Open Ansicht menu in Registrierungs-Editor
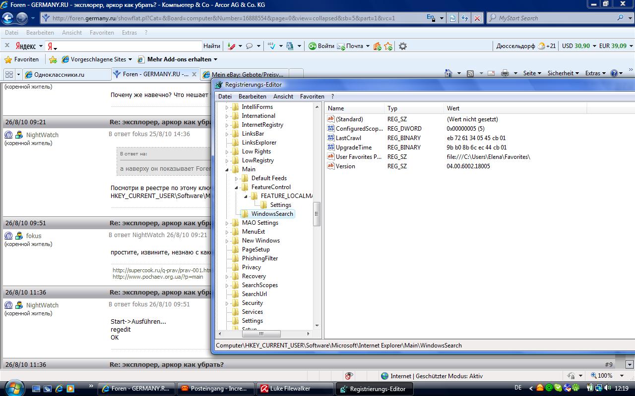 point(283,97)
